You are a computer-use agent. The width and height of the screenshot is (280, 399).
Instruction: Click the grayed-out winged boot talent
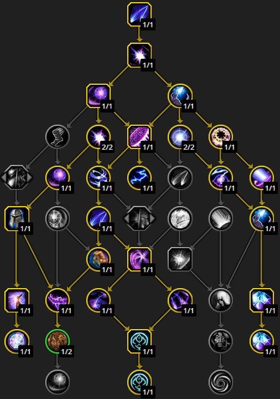tap(58, 136)
